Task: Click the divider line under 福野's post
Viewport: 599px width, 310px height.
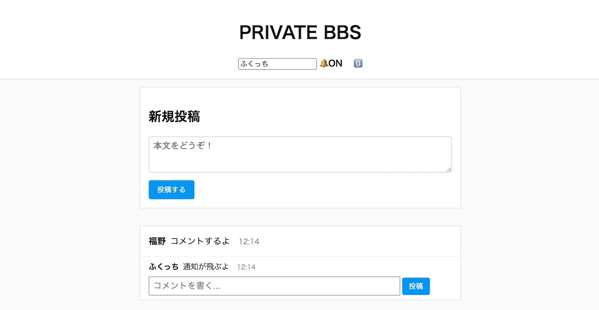Action: coord(300,256)
